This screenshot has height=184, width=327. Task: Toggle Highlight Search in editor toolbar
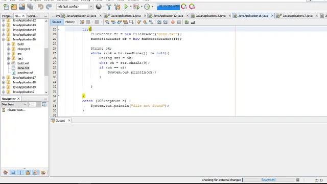pos(125,22)
